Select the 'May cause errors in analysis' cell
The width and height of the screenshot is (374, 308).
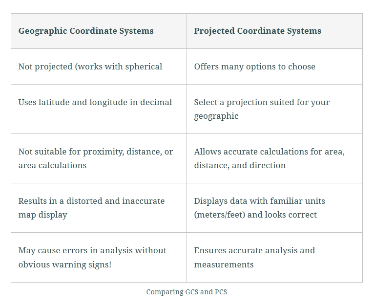click(x=92, y=250)
